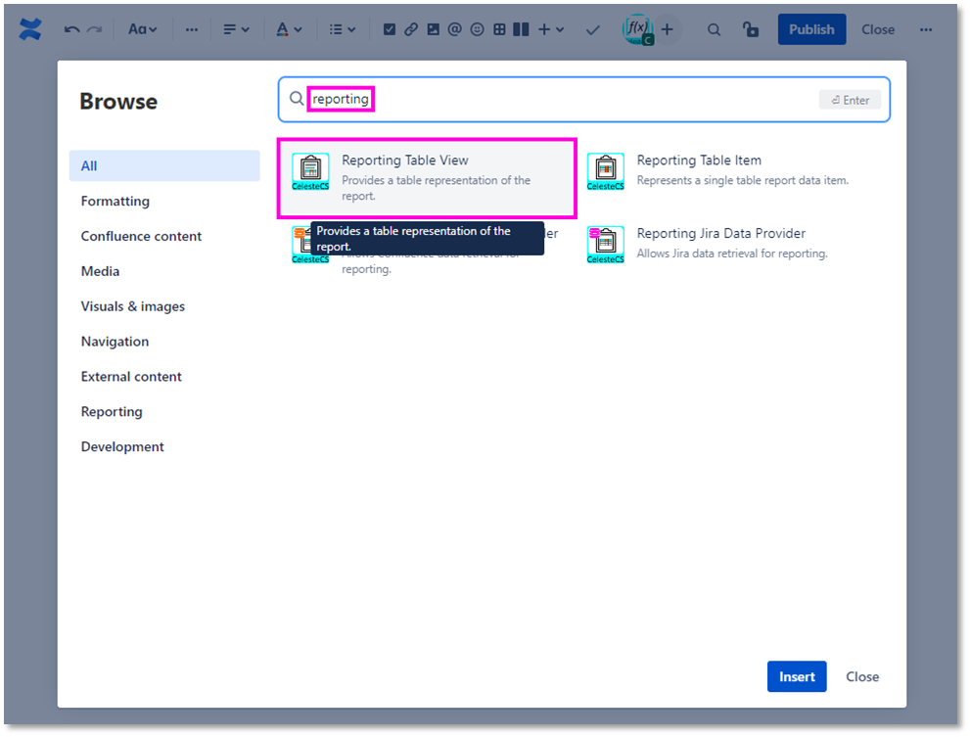Open the text alignment dropdown
970x737 pixels.
point(236,29)
